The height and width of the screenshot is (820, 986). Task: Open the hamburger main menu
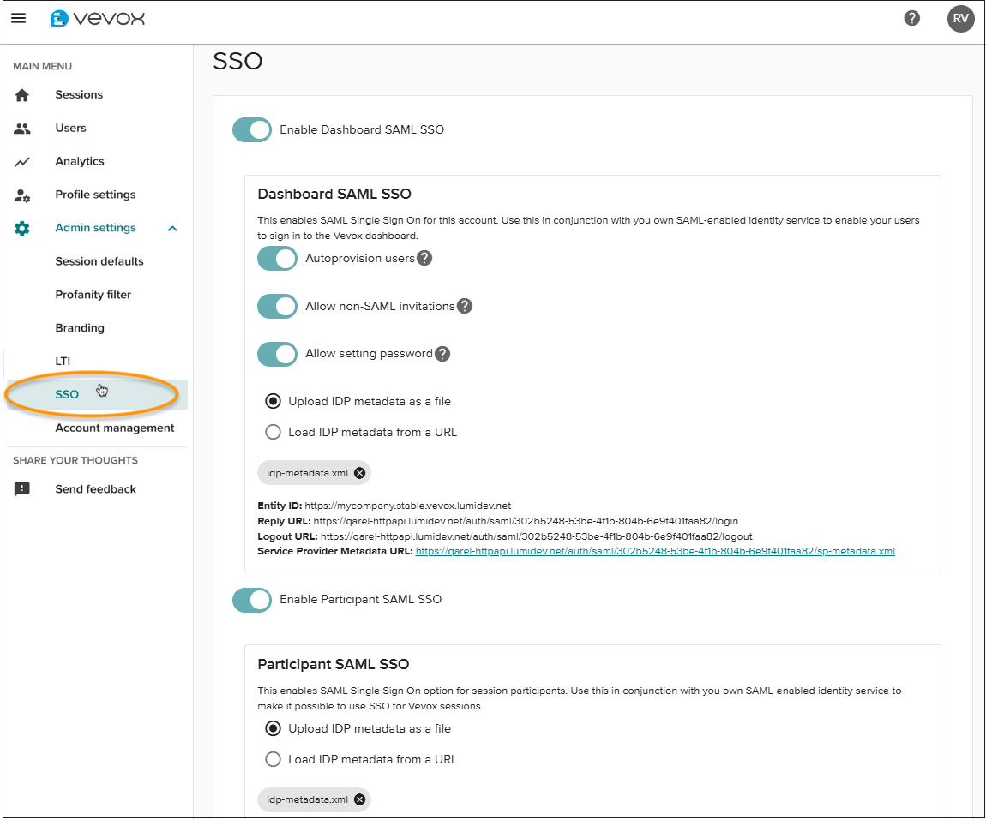pyautogui.click(x=19, y=18)
